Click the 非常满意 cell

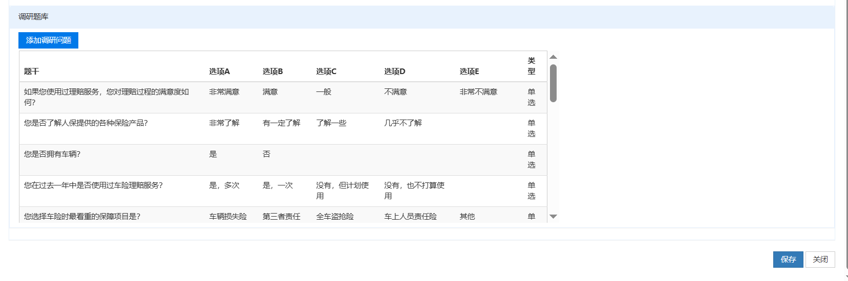[224, 92]
